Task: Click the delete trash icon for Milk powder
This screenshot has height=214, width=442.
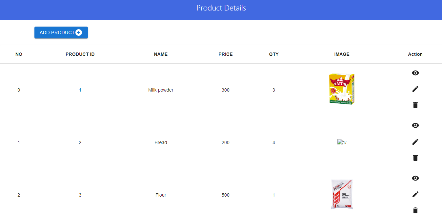Action: coord(415,105)
